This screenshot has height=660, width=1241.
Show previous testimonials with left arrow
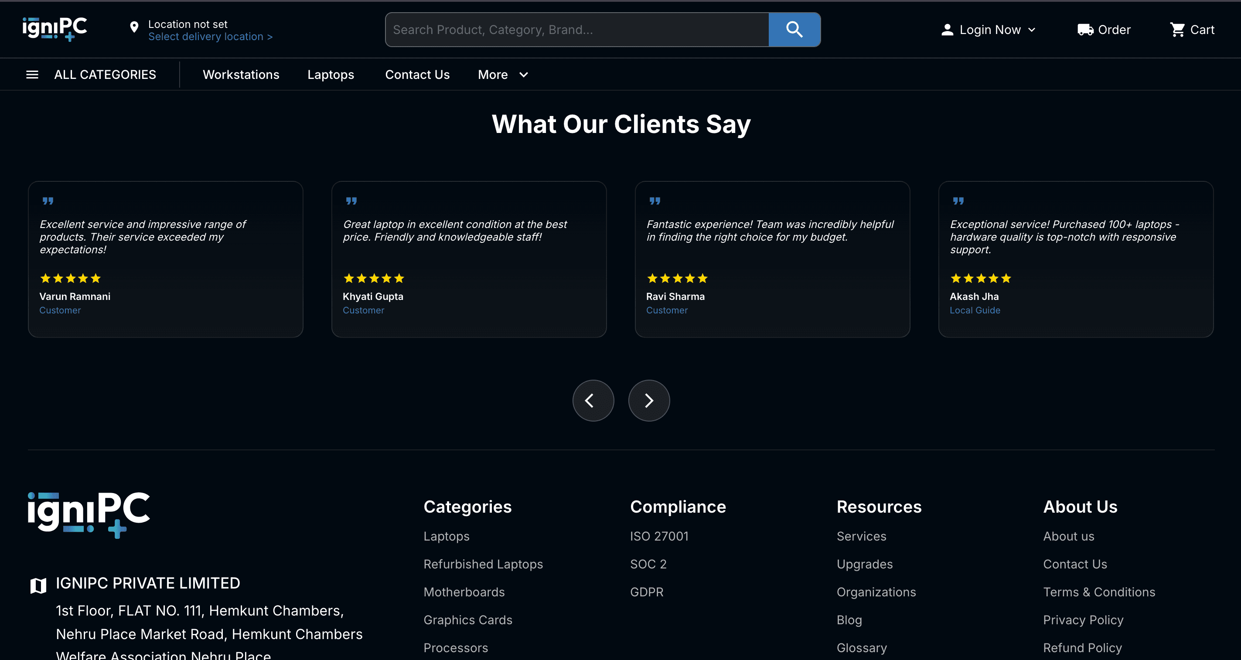593,400
